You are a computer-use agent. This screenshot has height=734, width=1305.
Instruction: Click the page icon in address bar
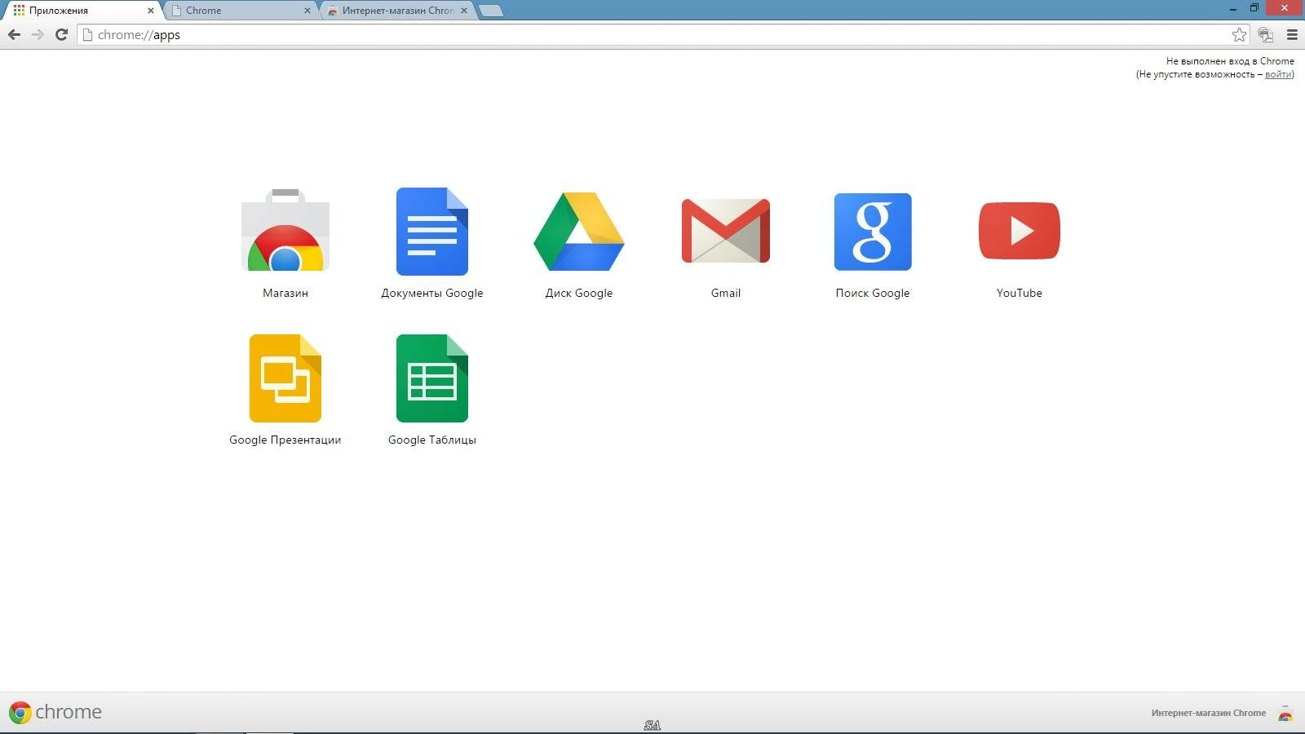pos(87,34)
